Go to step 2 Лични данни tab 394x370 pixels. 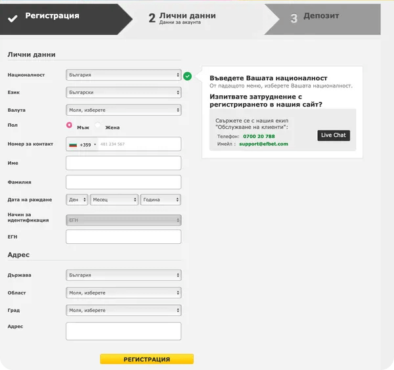click(198, 19)
